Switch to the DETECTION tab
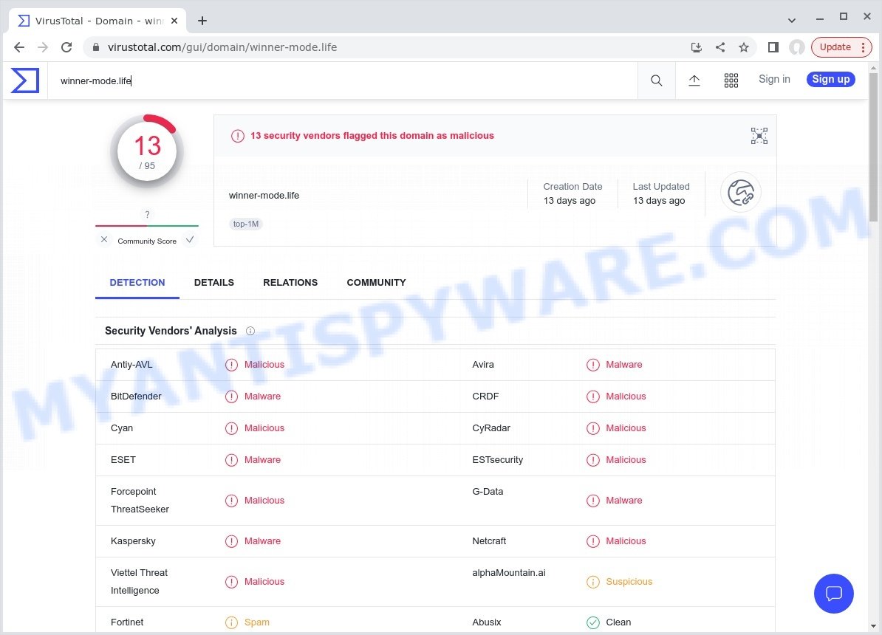This screenshot has height=635, width=882. tap(137, 282)
